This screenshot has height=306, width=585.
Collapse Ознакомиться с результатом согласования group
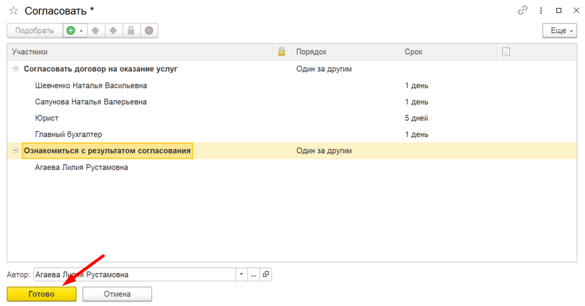[16, 151]
